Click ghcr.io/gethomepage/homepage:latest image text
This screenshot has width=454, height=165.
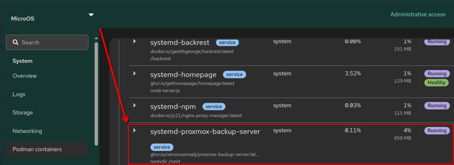192,84
